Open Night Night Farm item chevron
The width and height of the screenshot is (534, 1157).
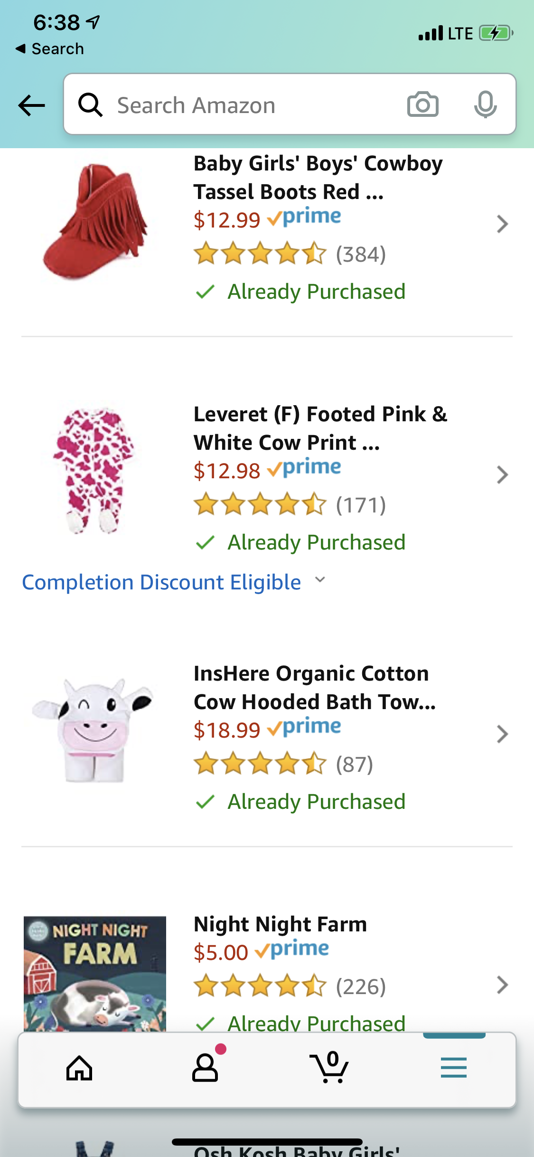(x=502, y=985)
